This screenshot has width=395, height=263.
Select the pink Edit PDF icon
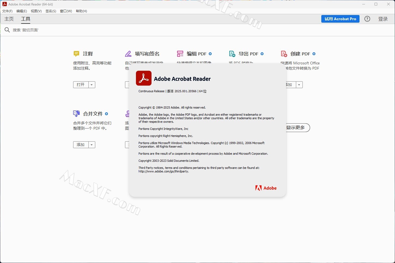pyautogui.click(x=180, y=54)
